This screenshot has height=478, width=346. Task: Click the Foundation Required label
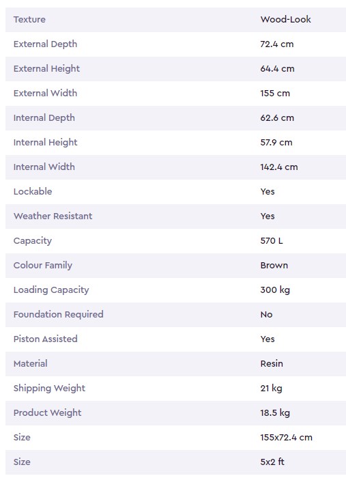click(59, 315)
